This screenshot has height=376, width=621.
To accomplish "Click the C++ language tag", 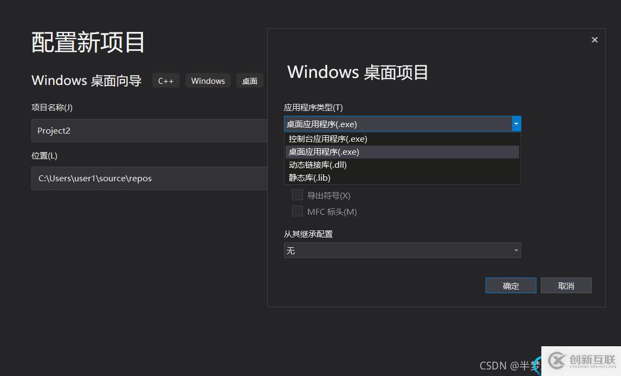I will pos(166,81).
